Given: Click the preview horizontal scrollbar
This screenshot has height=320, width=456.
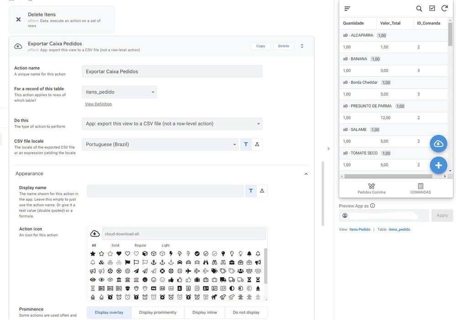Looking at the screenshot, I should 388,176.
